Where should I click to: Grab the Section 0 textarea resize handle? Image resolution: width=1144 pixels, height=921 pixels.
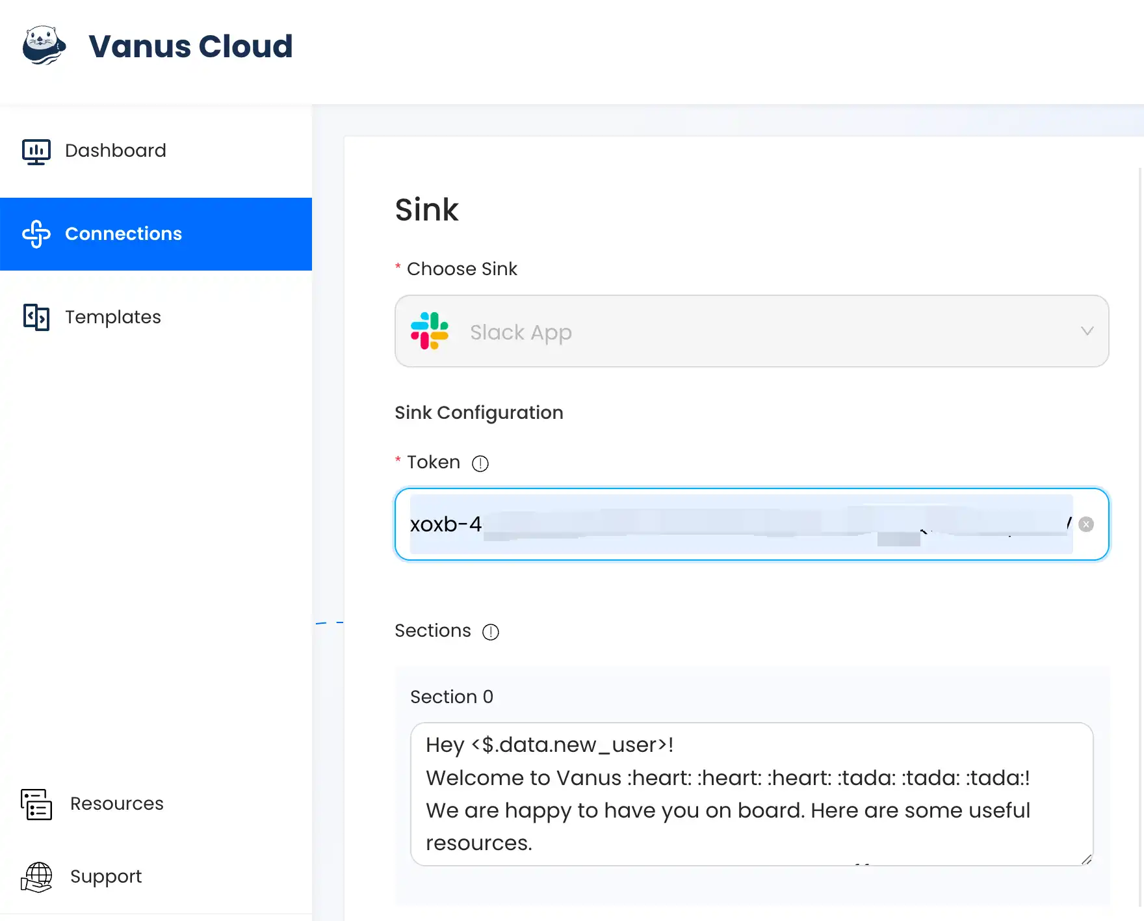(1086, 859)
